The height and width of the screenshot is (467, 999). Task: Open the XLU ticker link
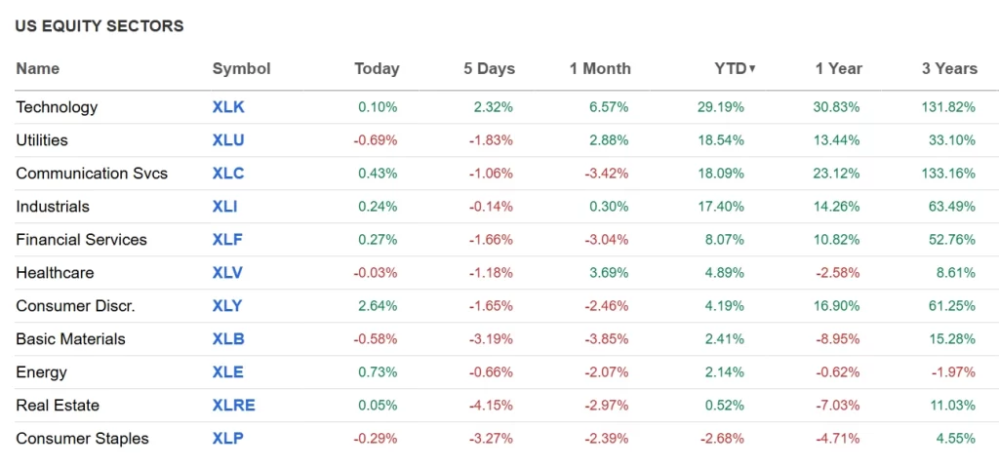tap(227, 140)
